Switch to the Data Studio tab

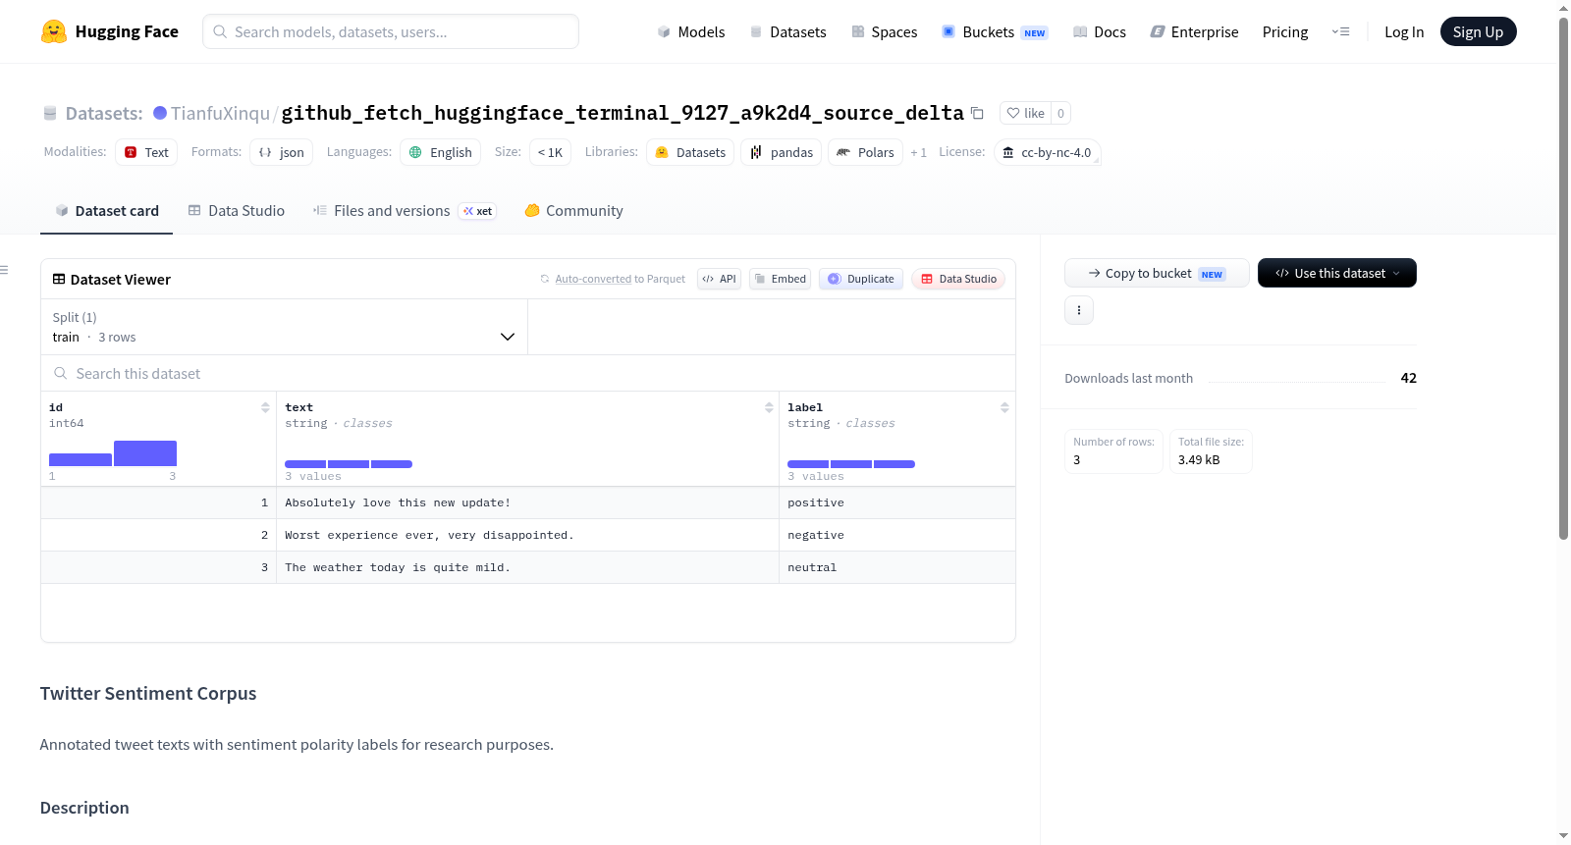pyautogui.click(x=236, y=210)
